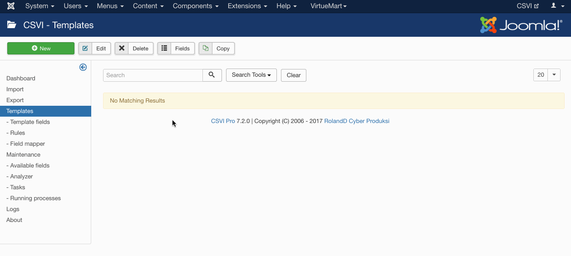Click the Fields button label

point(182,49)
